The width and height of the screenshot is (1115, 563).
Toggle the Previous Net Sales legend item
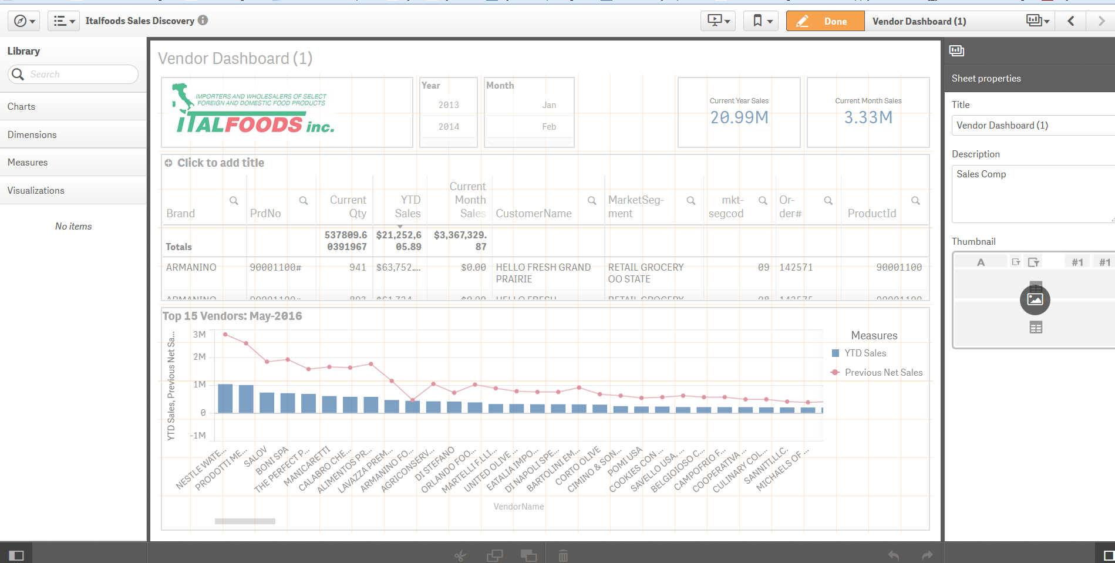[x=877, y=372]
